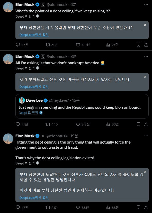Translate Dave Lee's quoted tweet with DeepL
Image resolution: width=152 pixels, height=213 pixels.
(29, 113)
